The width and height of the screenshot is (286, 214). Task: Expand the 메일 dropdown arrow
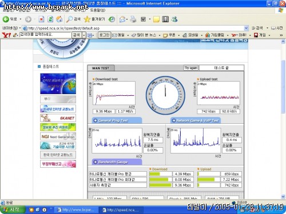click(x=128, y=35)
